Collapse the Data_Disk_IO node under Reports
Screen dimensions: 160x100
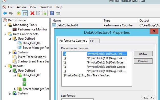pyautogui.click(x=15, y=75)
